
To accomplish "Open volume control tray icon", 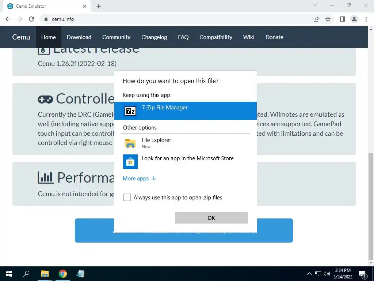I will coord(327,274).
